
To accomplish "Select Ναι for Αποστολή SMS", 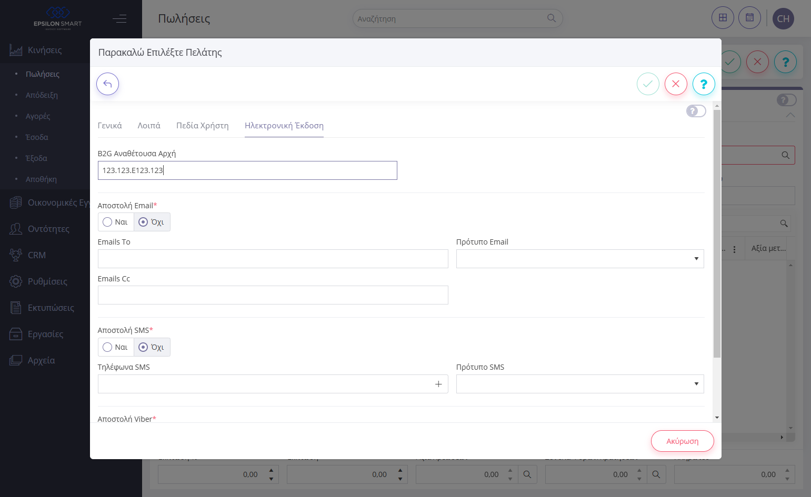I will (116, 347).
